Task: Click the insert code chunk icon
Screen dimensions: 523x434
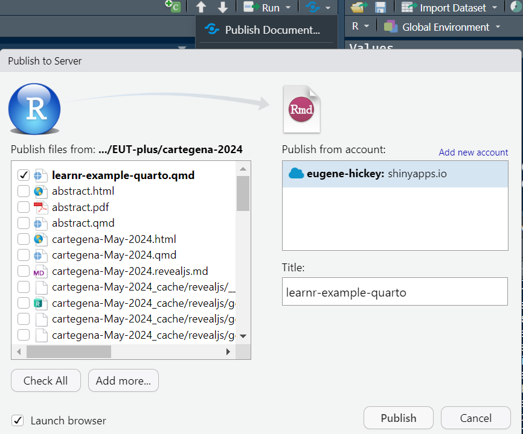Action: 173,7
